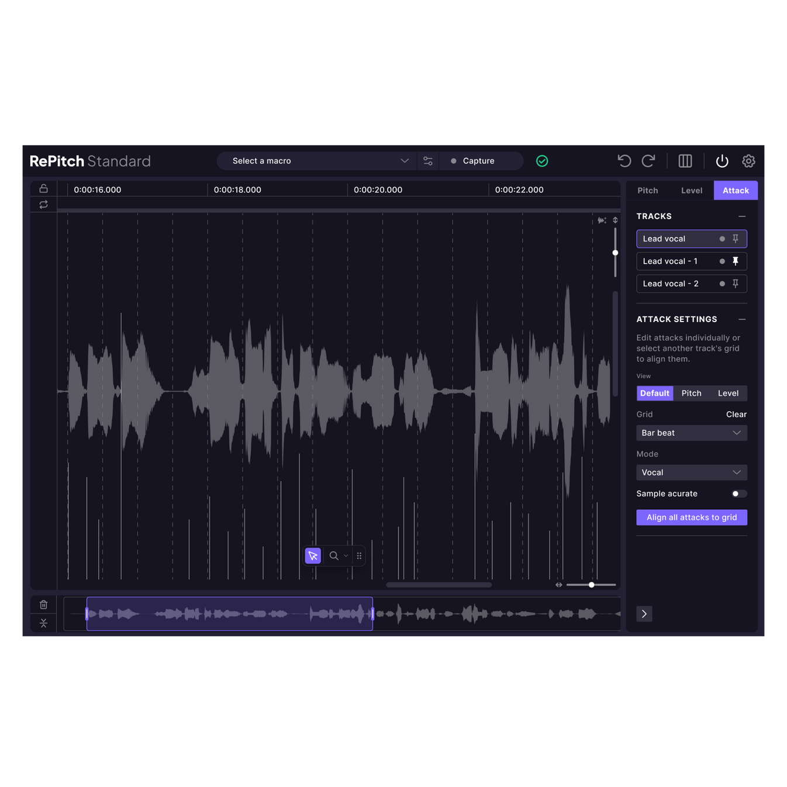Select the zoom magnifier tool

(334, 555)
